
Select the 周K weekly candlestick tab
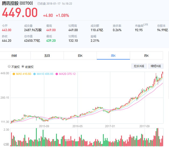click(x=113, y=56)
